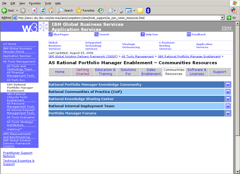
Task: Click the browser Back arrow icon
Action: [x=4, y=10]
